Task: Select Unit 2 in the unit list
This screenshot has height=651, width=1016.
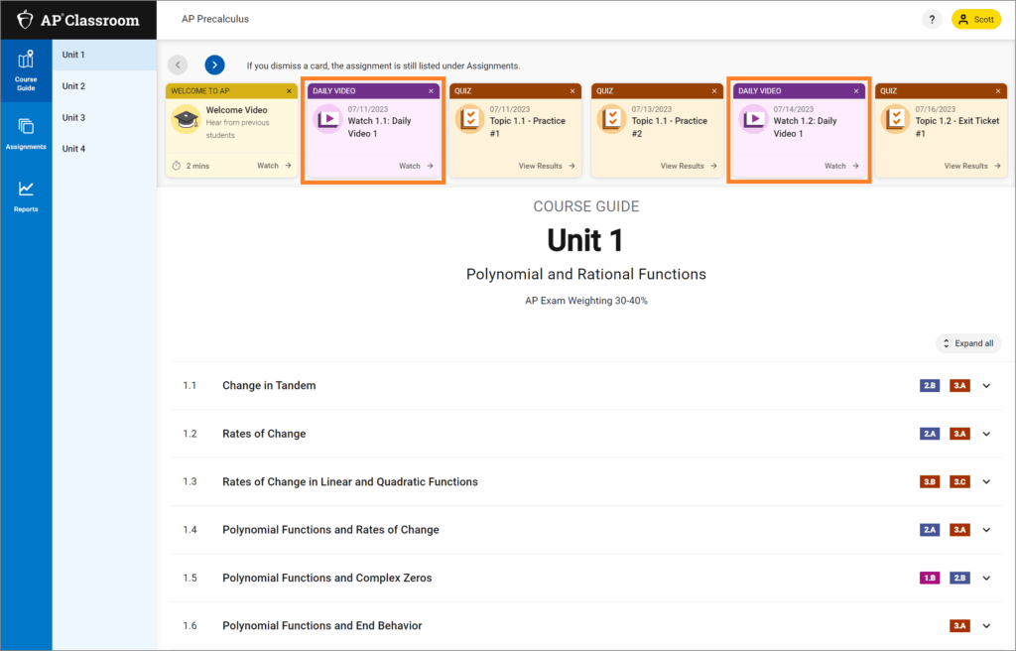Action: pyautogui.click(x=105, y=86)
